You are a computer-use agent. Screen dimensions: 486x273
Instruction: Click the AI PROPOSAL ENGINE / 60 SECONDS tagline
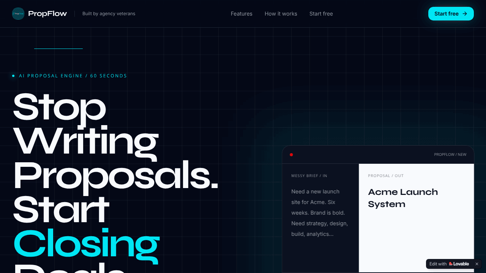(73, 76)
